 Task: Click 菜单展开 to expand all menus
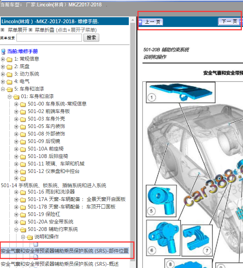pyautogui.click(x=18, y=30)
